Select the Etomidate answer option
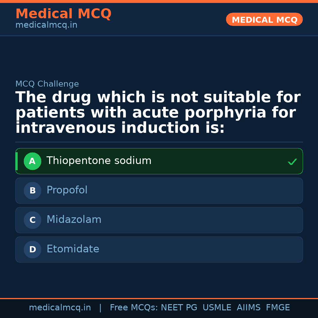The width and height of the screenshot is (318, 318). 73,249
